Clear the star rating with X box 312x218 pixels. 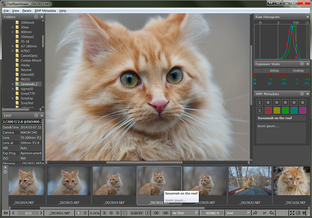click(x=260, y=102)
